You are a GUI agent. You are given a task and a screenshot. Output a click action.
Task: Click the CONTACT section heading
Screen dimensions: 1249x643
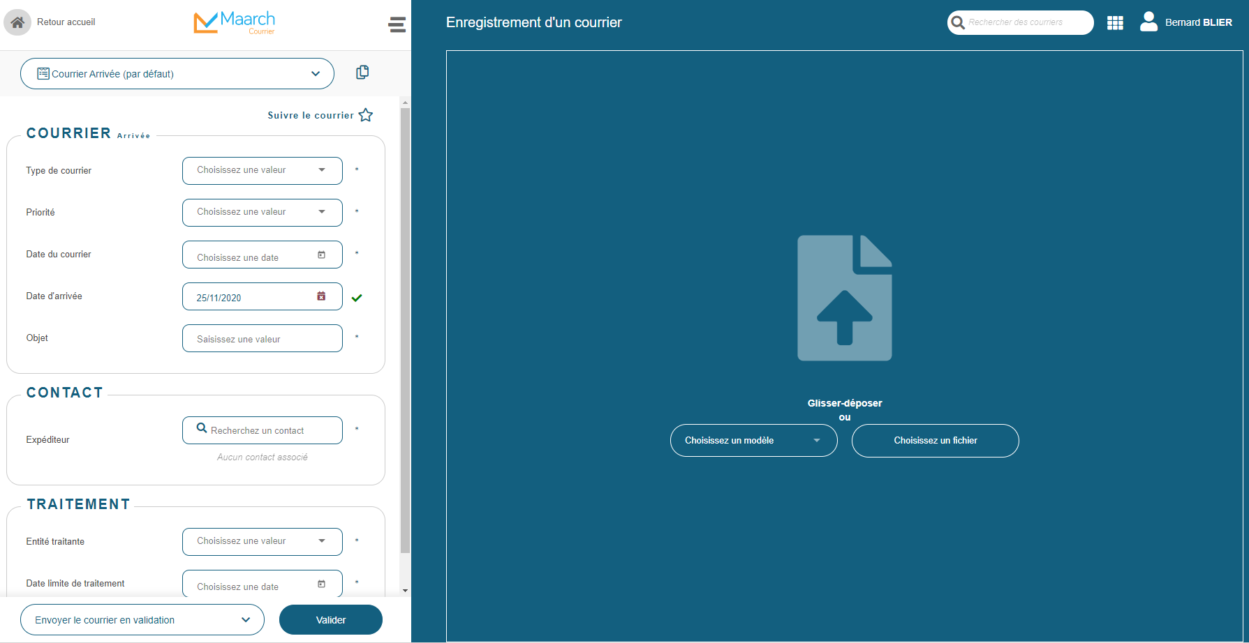tap(65, 393)
